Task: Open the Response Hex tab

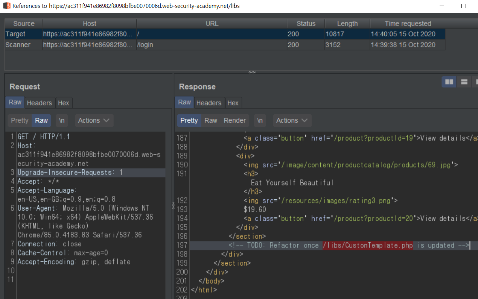Action: (x=233, y=103)
